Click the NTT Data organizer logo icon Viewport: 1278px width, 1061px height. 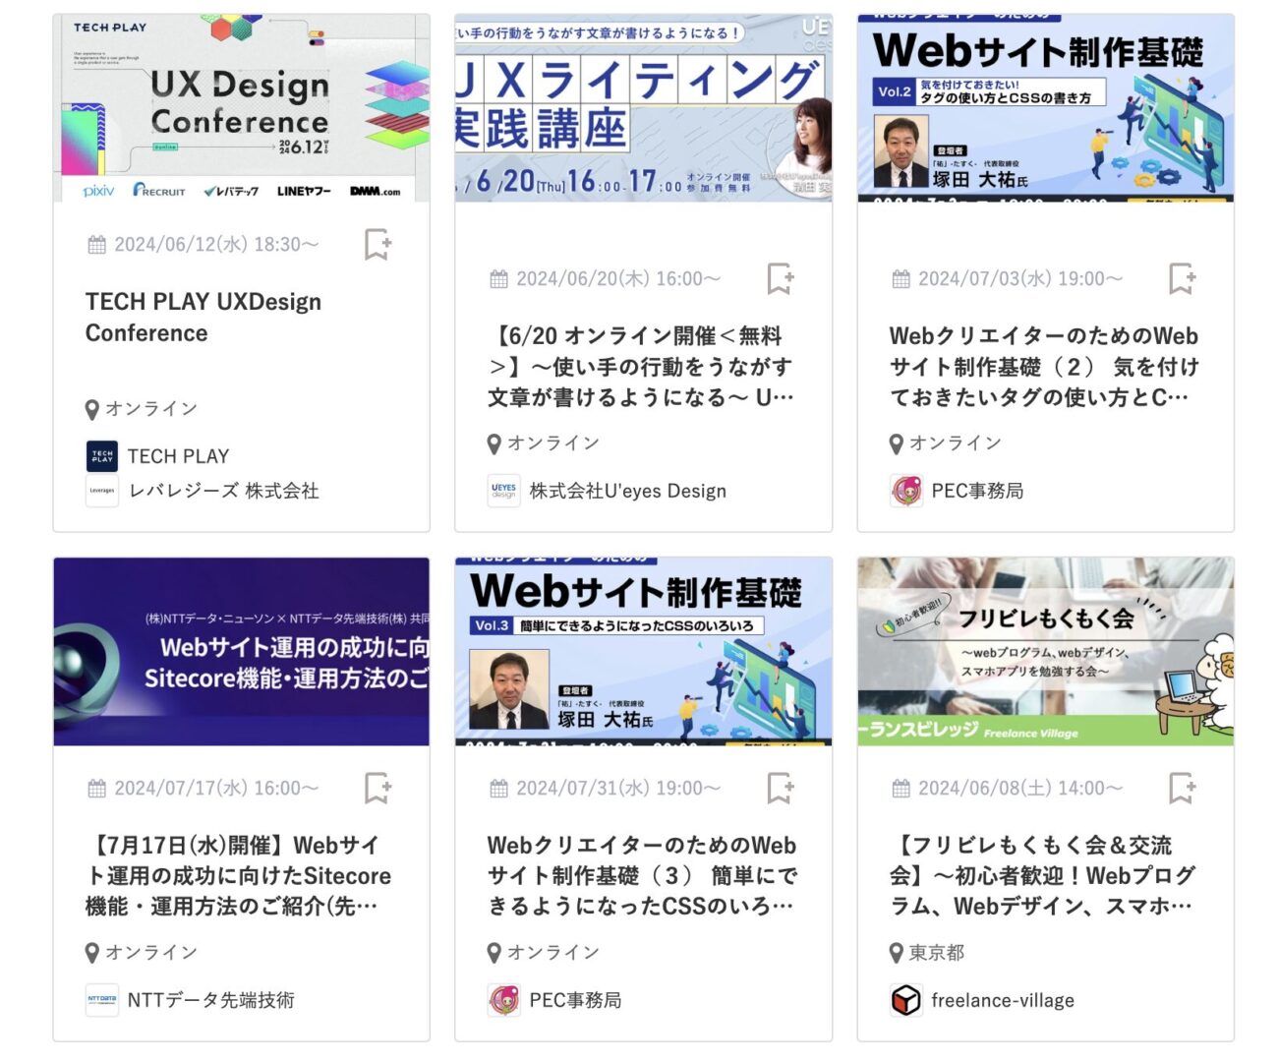click(102, 1000)
